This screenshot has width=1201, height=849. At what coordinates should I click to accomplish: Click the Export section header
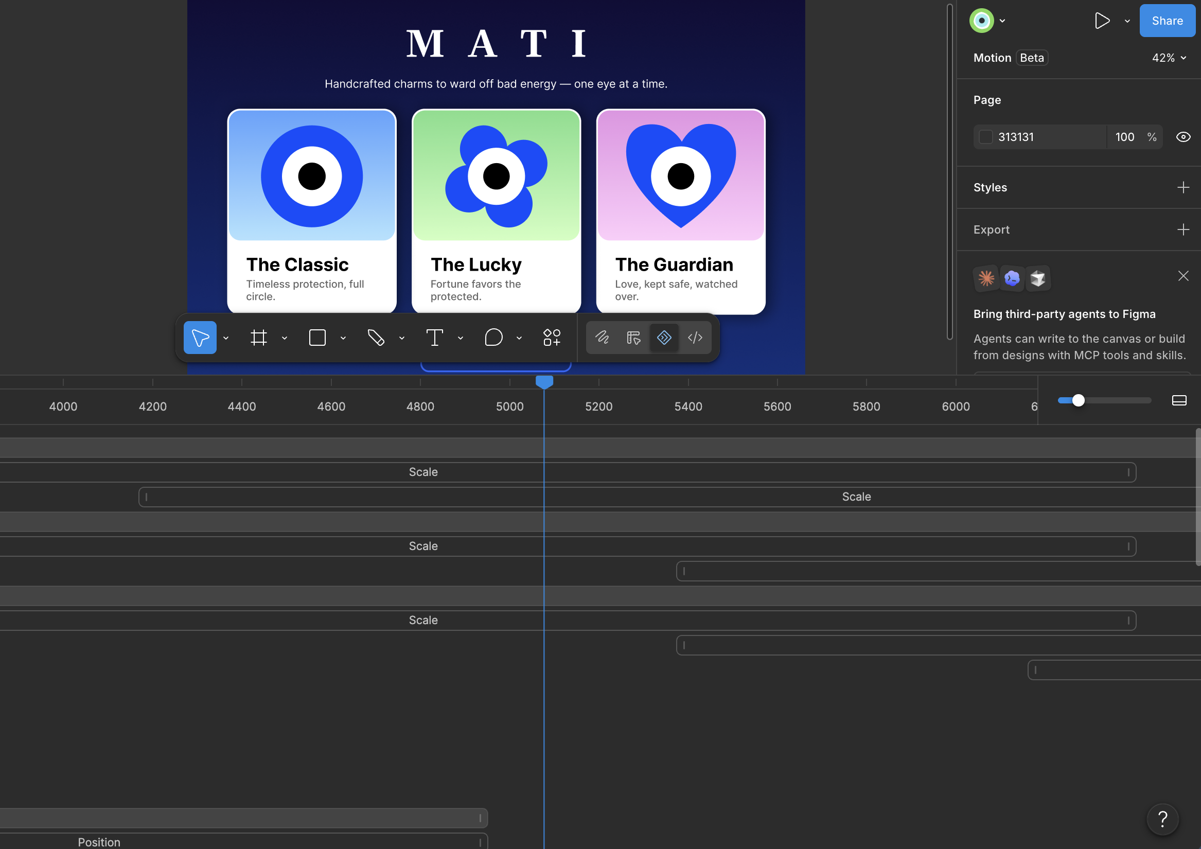pos(991,229)
